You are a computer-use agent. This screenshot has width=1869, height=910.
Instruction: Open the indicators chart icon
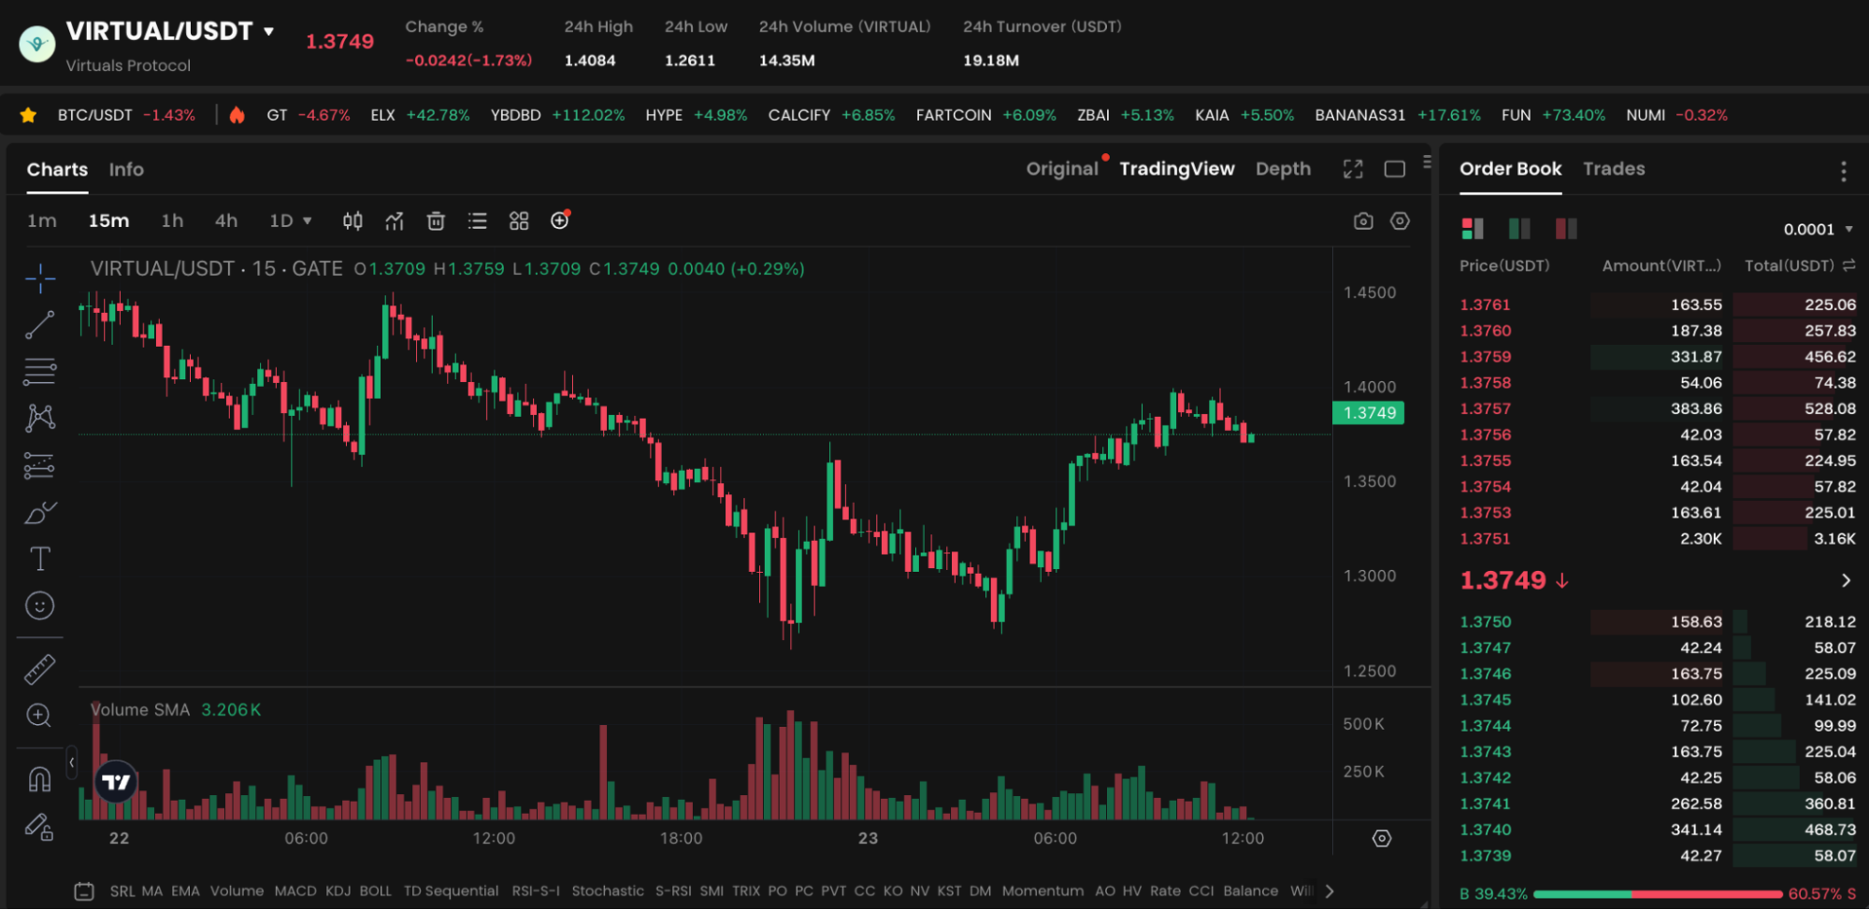(x=395, y=220)
